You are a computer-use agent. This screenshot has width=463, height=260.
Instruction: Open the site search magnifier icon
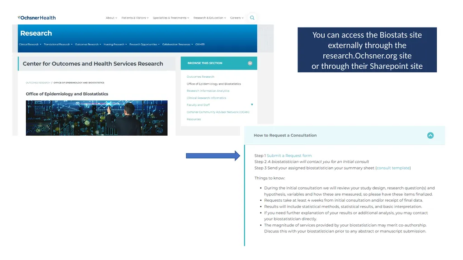pyautogui.click(x=252, y=18)
